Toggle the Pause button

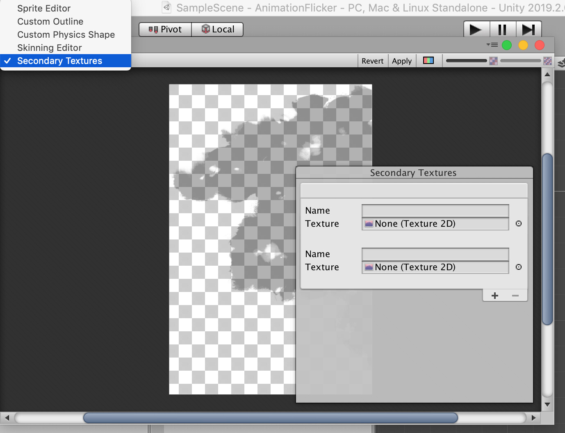(x=503, y=29)
